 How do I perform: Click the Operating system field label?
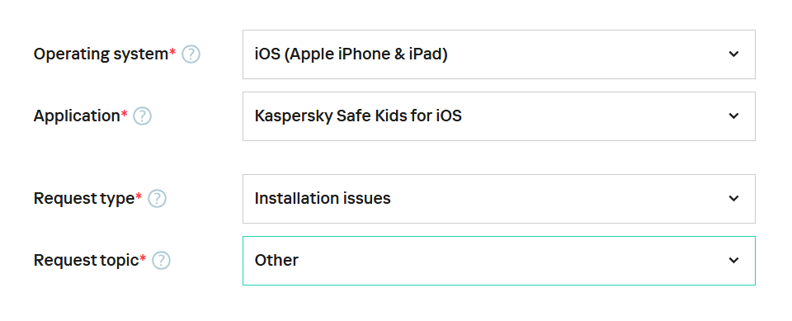click(101, 54)
